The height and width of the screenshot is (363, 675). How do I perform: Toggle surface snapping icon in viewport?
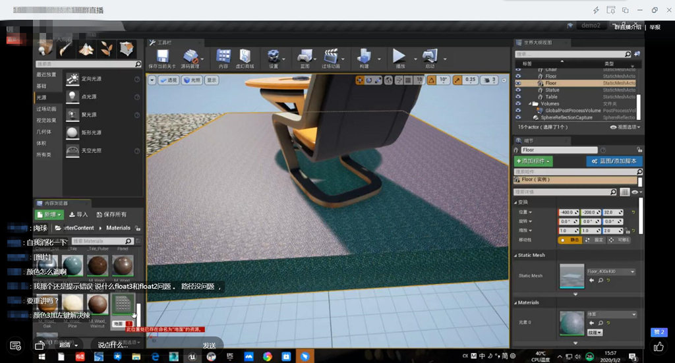[399, 80]
